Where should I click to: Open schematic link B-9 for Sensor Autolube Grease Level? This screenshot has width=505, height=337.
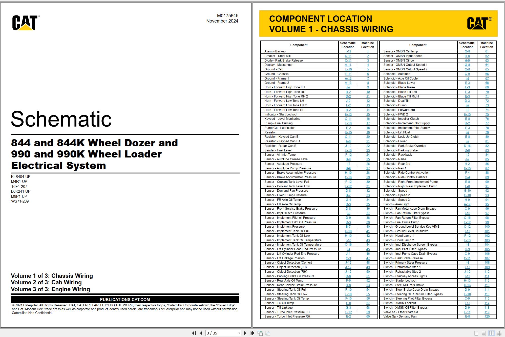(348, 159)
